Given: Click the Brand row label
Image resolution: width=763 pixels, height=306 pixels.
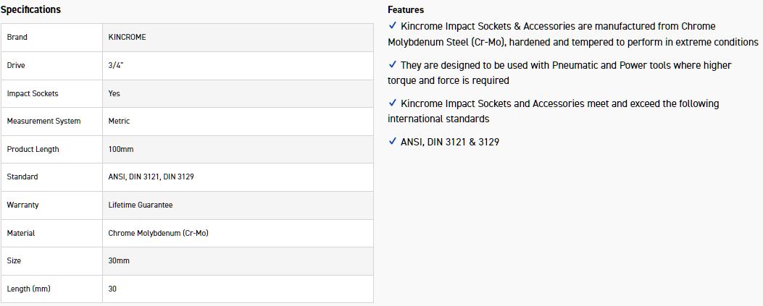Looking at the screenshot, I should click(x=17, y=37).
